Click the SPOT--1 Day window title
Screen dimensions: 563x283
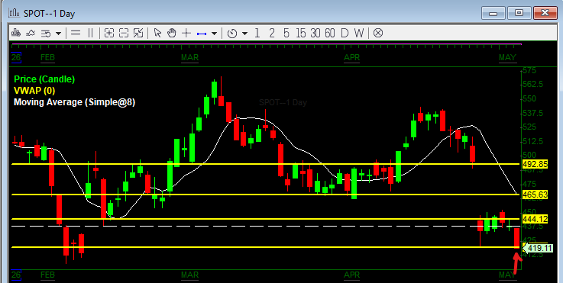click(x=49, y=14)
